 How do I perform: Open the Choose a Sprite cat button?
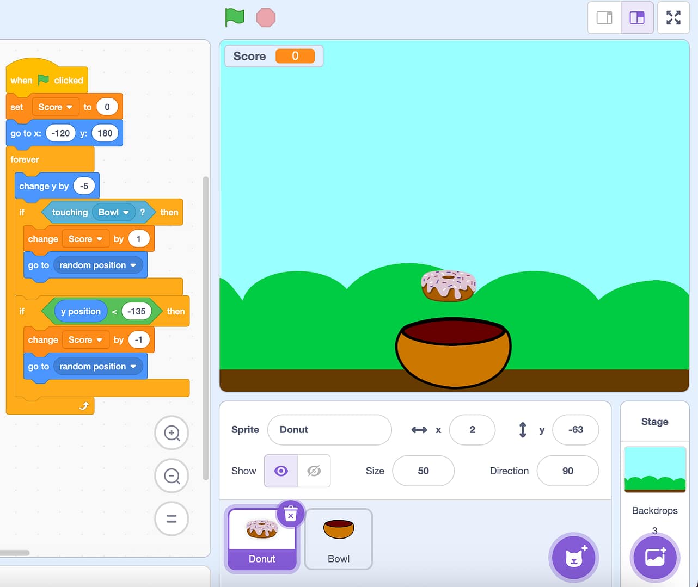(574, 558)
